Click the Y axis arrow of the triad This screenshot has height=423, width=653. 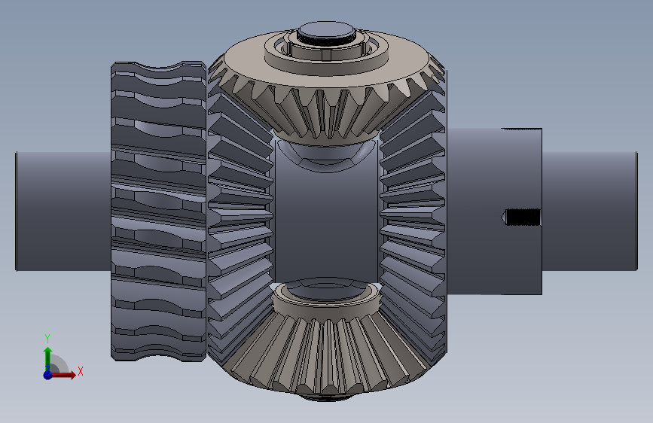click(48, 358)
